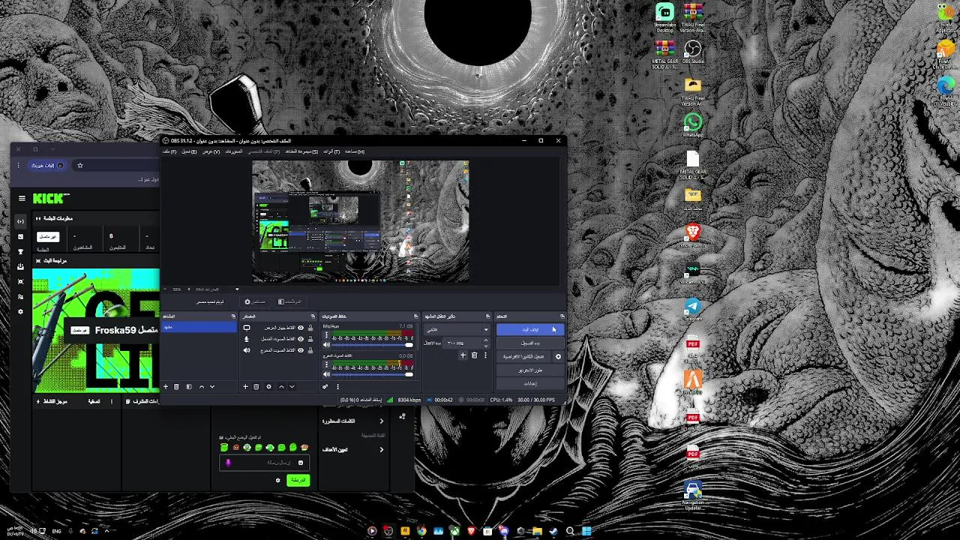This screenshot has height=540, width=960.
Task: Mute the second audio channel speaker icon in mixer
Action: [x=326, y=374]
